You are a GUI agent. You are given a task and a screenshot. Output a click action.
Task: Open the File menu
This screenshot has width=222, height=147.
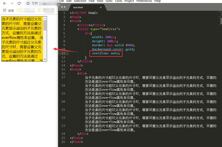coord(61,1)
